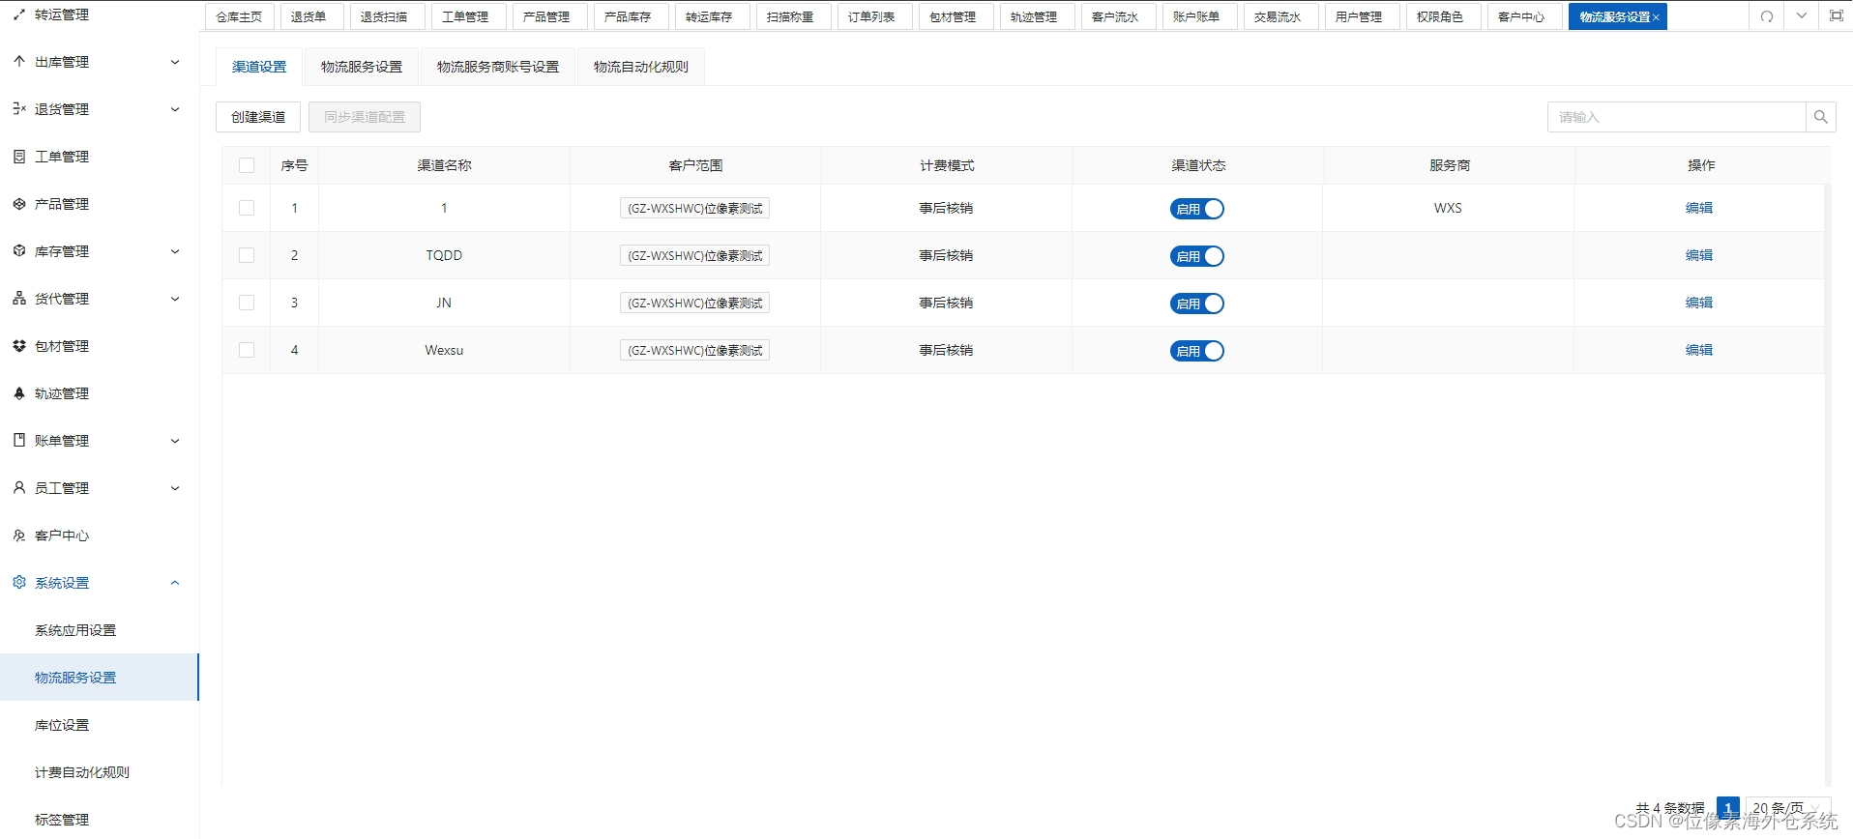The height and width of the screenshot is (839, 1853).
Task: Open 系统应用设置 in sidebar
Action: 75,630
